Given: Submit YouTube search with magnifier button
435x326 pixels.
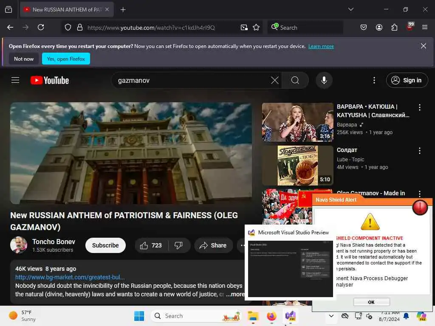Looking at the screenshot, I should pyautogui.click(x=295, y=80).
